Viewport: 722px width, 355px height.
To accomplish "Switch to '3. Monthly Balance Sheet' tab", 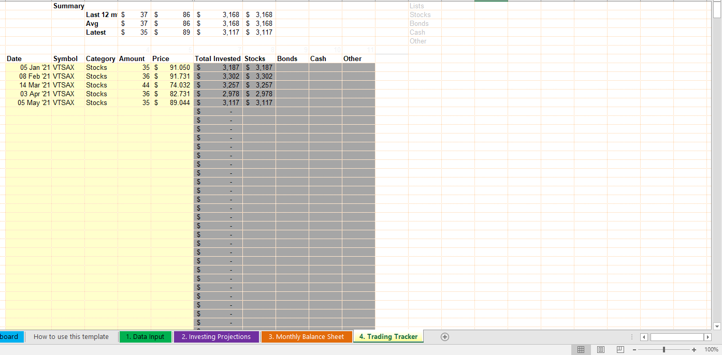I will [x=306, y=337].
